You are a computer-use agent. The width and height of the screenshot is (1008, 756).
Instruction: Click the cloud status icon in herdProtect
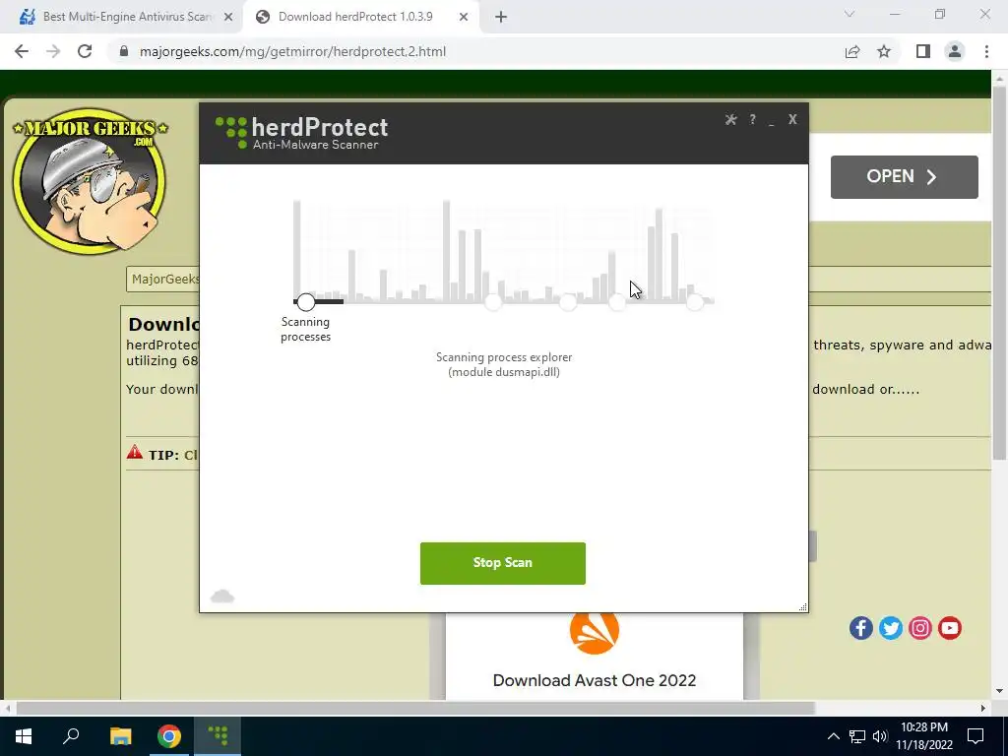(x=222, y=597)
